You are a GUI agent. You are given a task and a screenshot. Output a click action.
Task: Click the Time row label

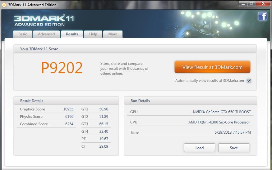click(x=134, y=132)
